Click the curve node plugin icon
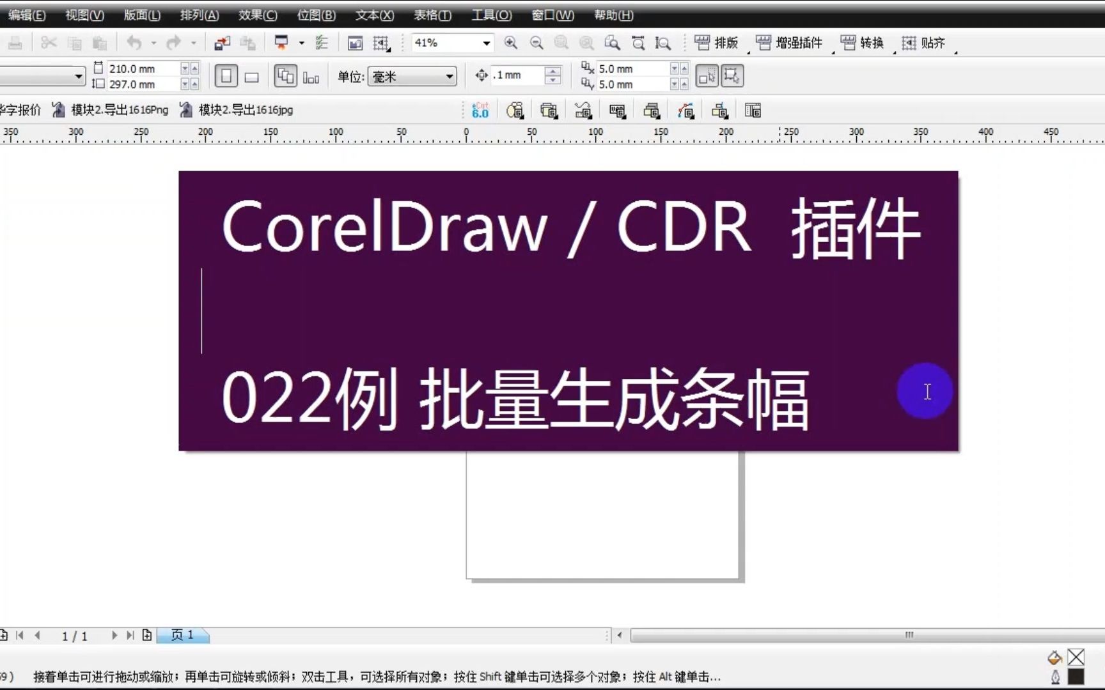 click(x=686, y=111)
